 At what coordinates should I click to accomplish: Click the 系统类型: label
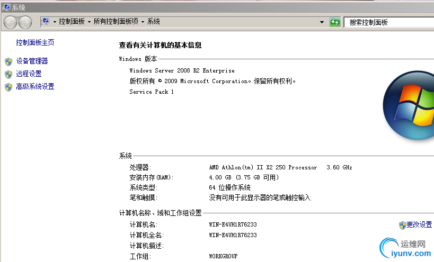144,187
